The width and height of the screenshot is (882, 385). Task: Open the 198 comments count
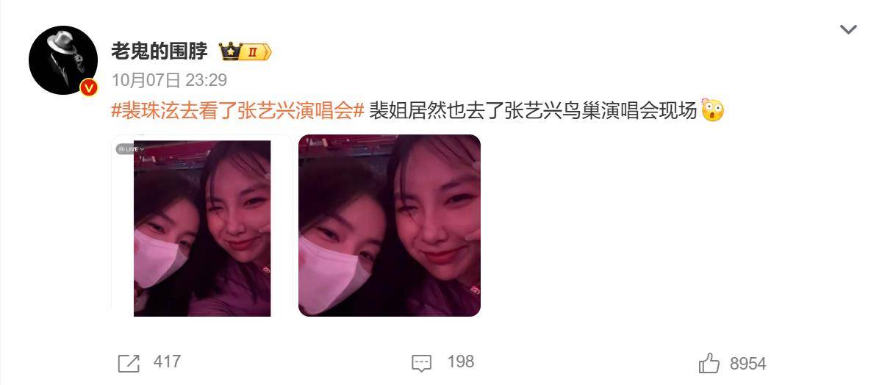[461, 362]
